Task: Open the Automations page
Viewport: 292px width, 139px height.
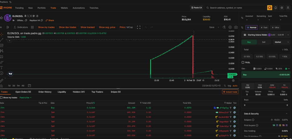Action: (x=79, y=8)
